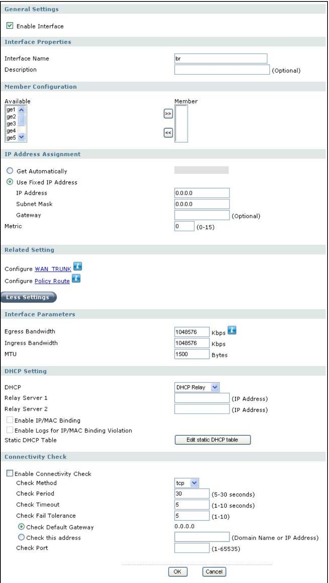This screenshot has height=583, width=329.
Task: Click the Interface Name field
Action: 221,58
